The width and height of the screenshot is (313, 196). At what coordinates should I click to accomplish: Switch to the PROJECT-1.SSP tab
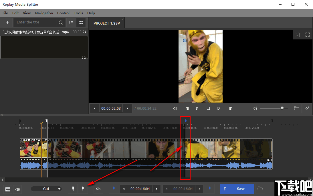106,23
